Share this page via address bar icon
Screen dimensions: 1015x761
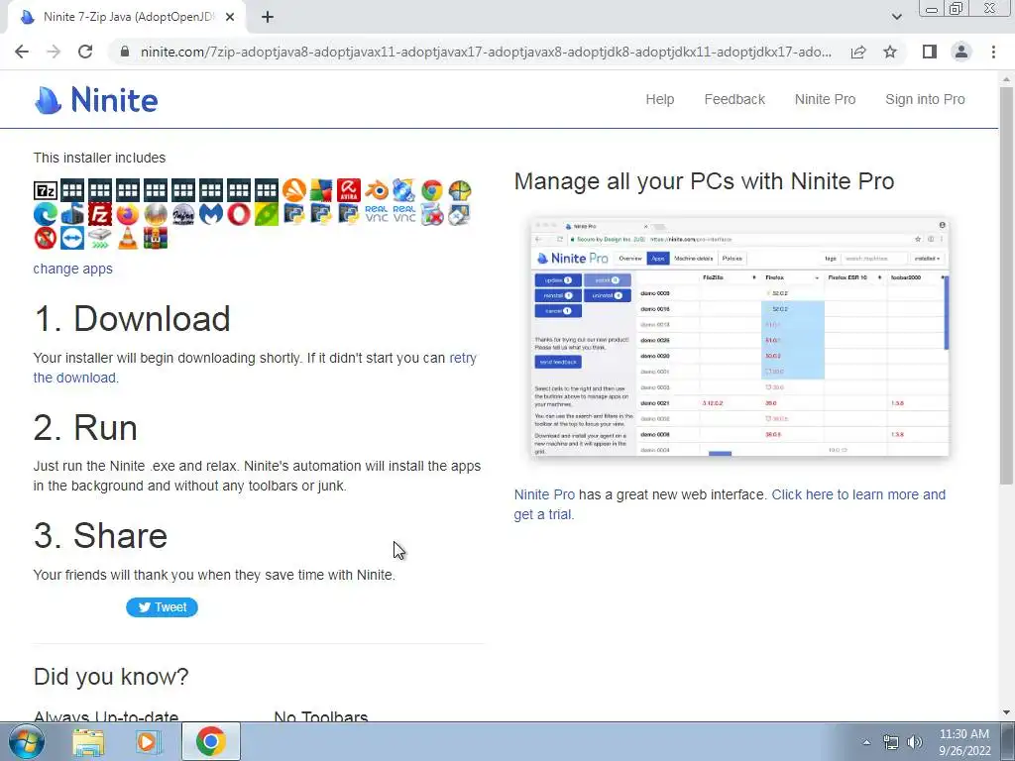coord(858,52)
